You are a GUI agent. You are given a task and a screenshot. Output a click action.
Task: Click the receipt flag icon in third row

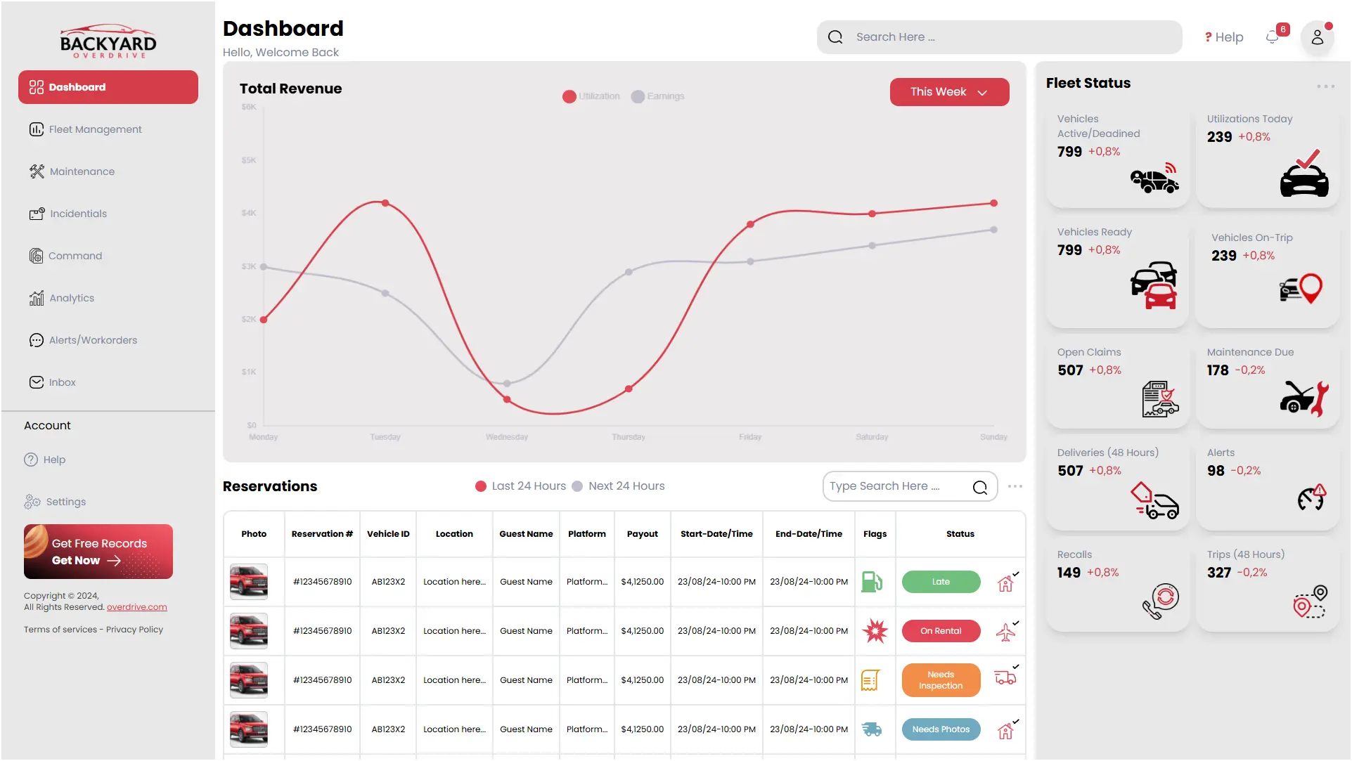(x=870, y=680)
